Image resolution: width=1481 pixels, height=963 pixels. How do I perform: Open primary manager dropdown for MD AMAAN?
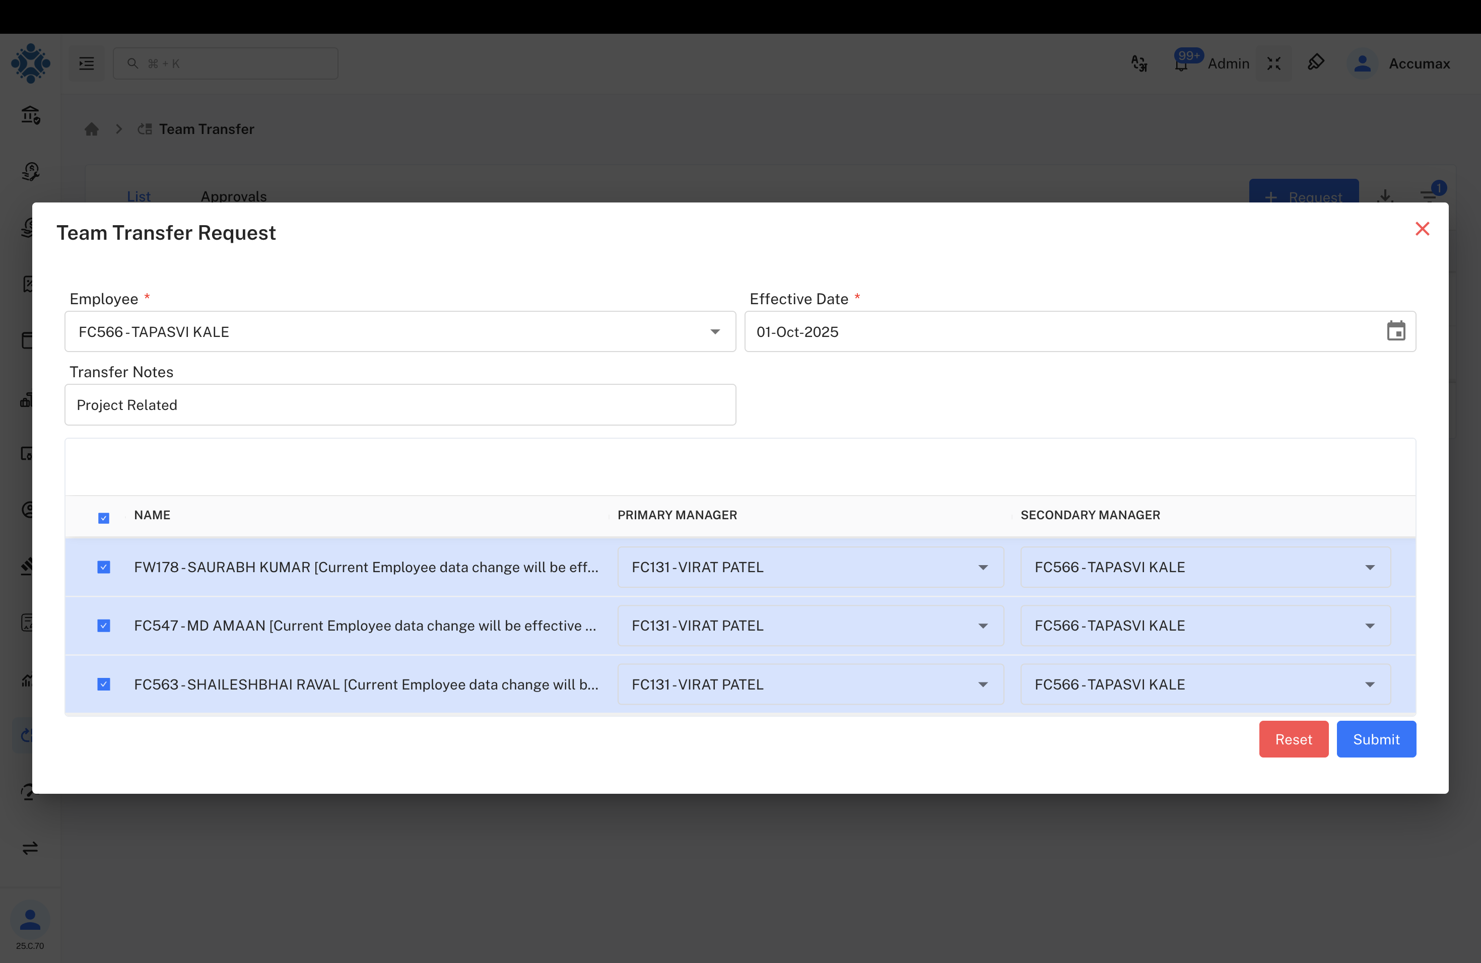click(983, 626)
